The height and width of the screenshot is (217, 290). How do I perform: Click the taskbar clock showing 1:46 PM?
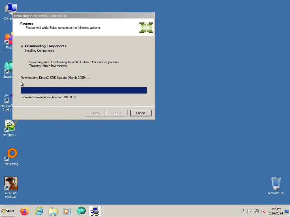pos(276,211)
